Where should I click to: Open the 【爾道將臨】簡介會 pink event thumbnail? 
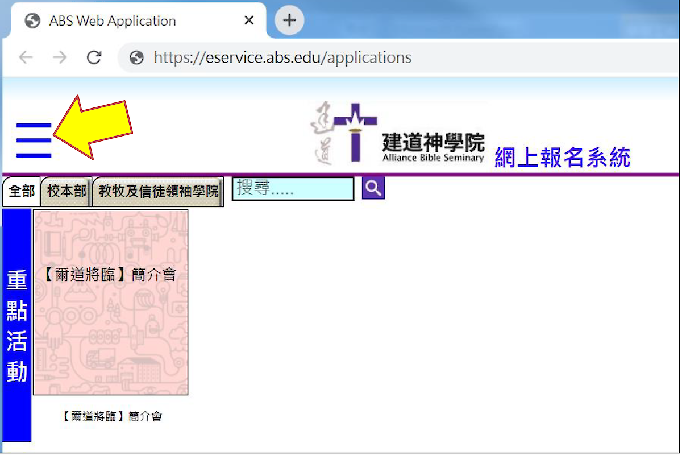tap(110, 302)
